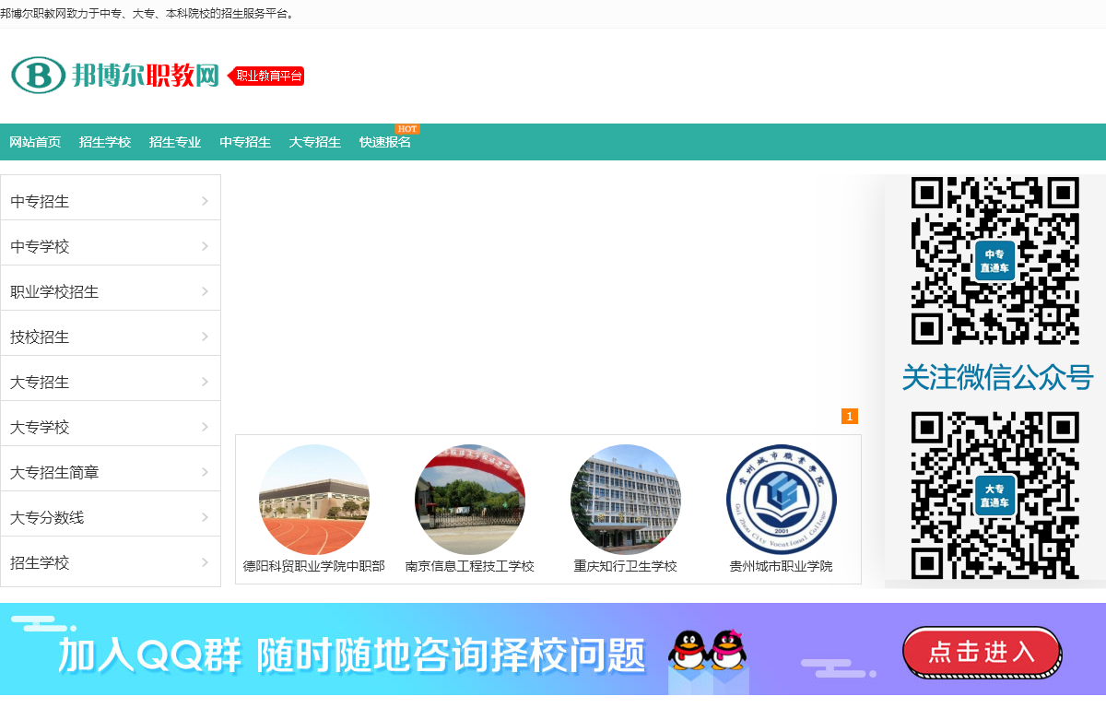Image resolution: width=1106 pixels, height=708 pixels.
Task: Expand the 中专招生 sidebar arrow
Action: pyautogui.click(x=205, y=201)
